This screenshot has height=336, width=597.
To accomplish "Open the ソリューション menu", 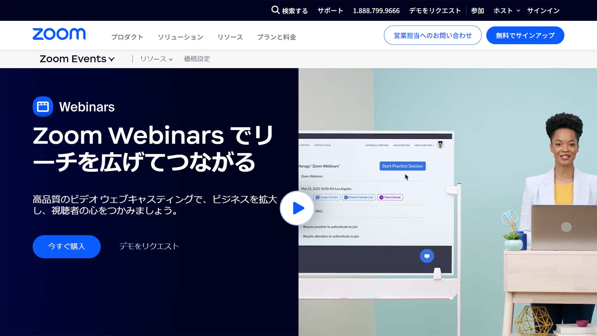I will tap(180, 37).
